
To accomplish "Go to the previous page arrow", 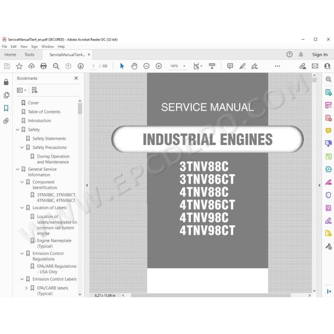I will (x=68, y=66).
